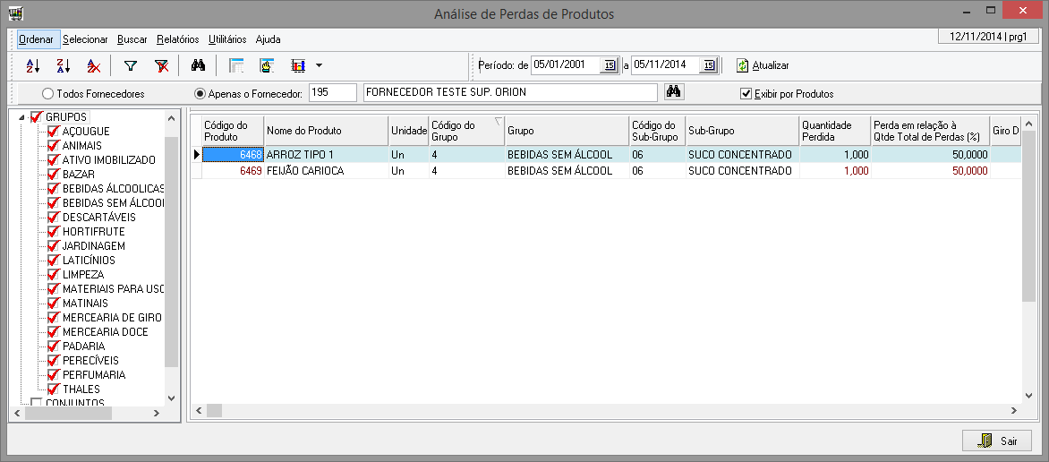Clear sorting with the crossed-out sort icon
This screenshot has height=462, width=1049.
click(x=93, y=65)
